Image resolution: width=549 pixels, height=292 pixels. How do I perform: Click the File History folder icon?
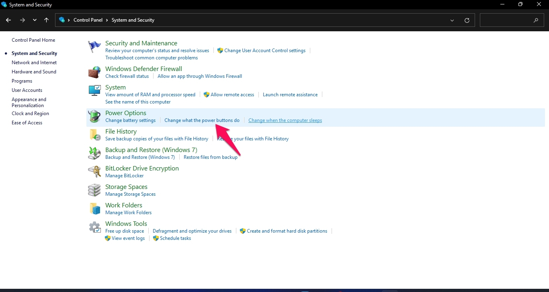(x=94, y=135)
